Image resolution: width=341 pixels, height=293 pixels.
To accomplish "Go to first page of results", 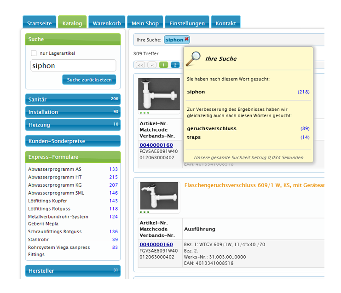I will 140,65.
